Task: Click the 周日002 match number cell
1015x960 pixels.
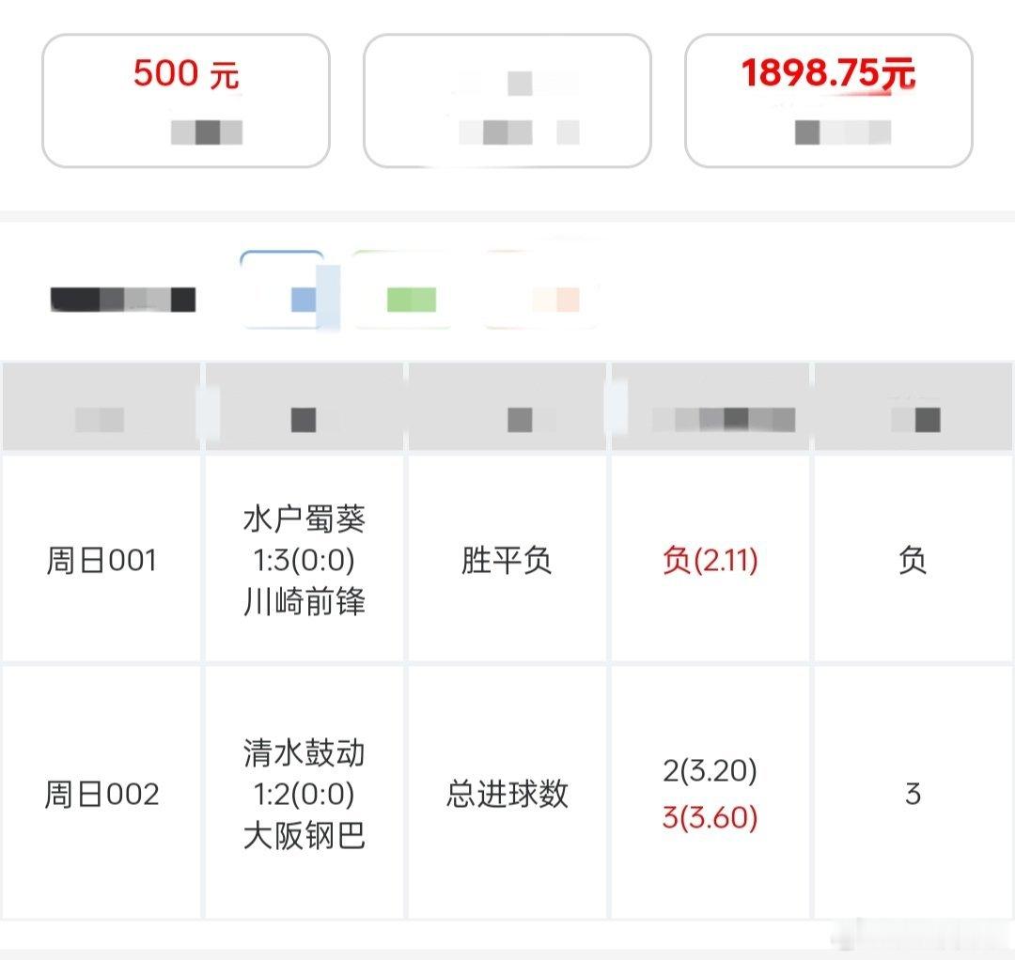Action: 101,794
